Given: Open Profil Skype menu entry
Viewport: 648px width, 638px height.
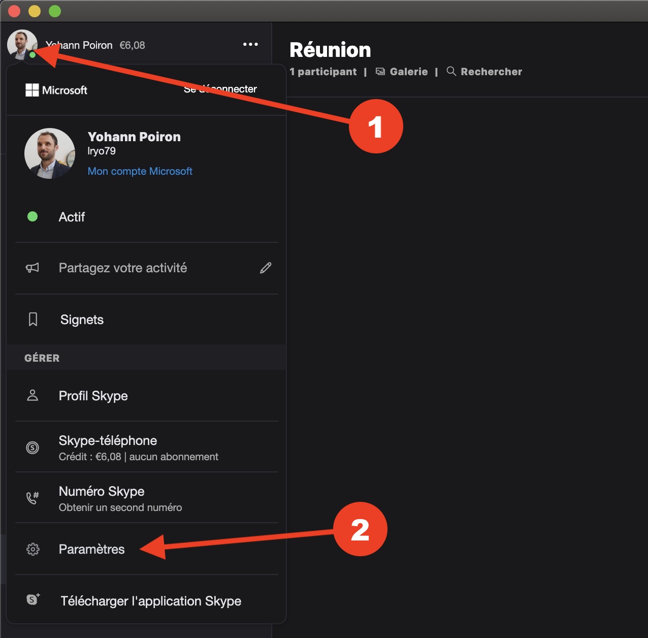Looking at the screenshot, I should coord(93,396).
